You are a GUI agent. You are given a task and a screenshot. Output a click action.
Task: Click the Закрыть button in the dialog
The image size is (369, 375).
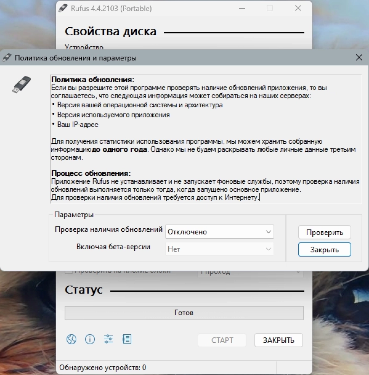point(325,250)
